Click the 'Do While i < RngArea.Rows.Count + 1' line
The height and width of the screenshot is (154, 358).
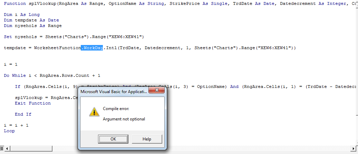coord(52,75)
